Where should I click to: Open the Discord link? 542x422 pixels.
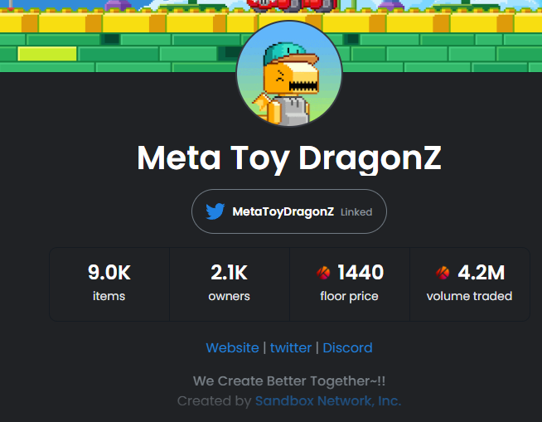(347, 347)
